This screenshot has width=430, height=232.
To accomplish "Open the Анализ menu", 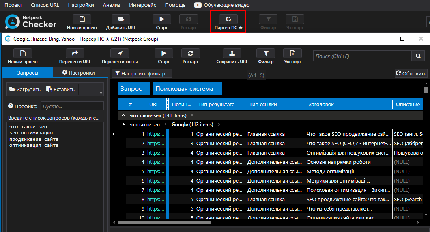I will pyautogui.click(x=111, y=5).
